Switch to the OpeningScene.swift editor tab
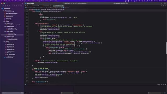 click(x=47, y=6)
